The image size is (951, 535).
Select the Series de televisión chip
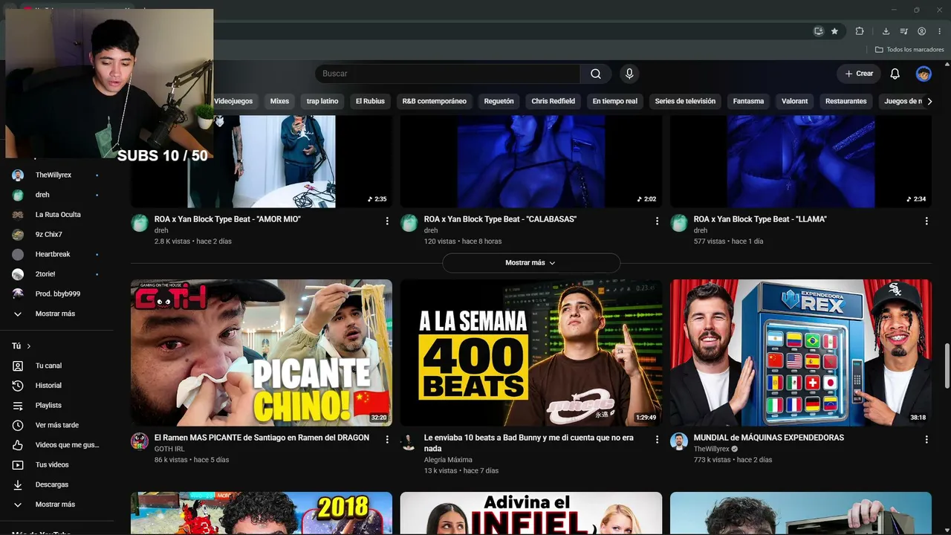click(685, 101)
